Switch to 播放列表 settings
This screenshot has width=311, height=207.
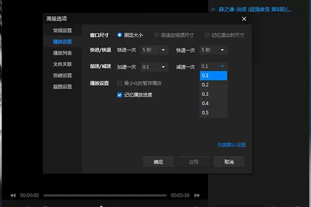[62, 53]
